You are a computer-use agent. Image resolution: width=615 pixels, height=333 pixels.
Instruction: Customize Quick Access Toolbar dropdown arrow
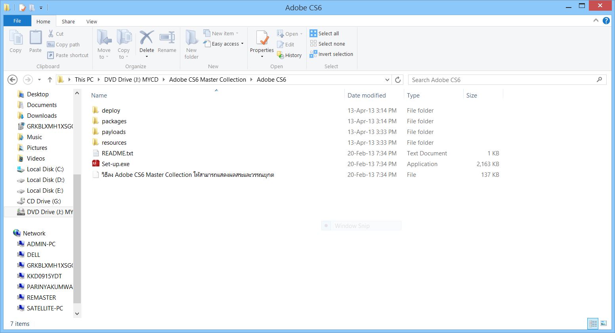tap(41, 8)
